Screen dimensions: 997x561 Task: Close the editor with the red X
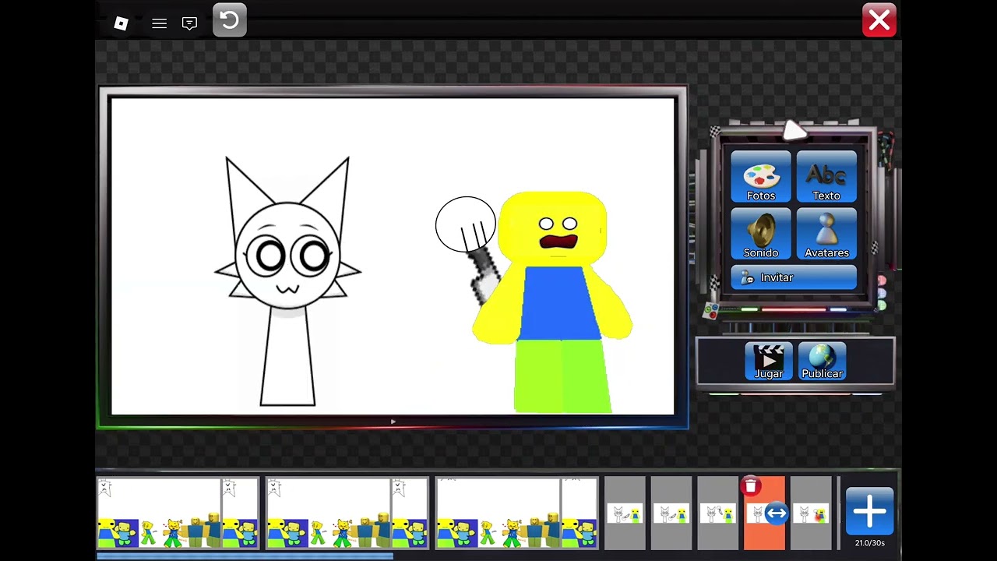(879, 20)
